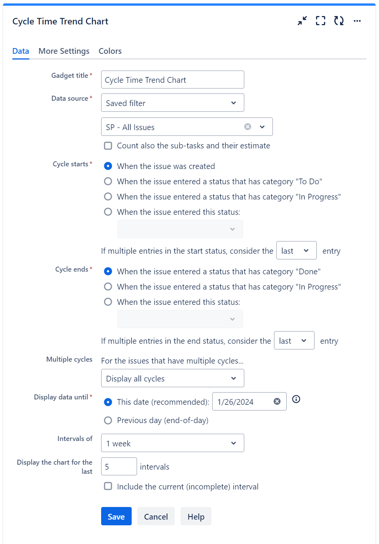The image size is (379, 544).
Task: Open the start status entry "last" dropdown
Action: pyautogui.click(x=296, y=251)
